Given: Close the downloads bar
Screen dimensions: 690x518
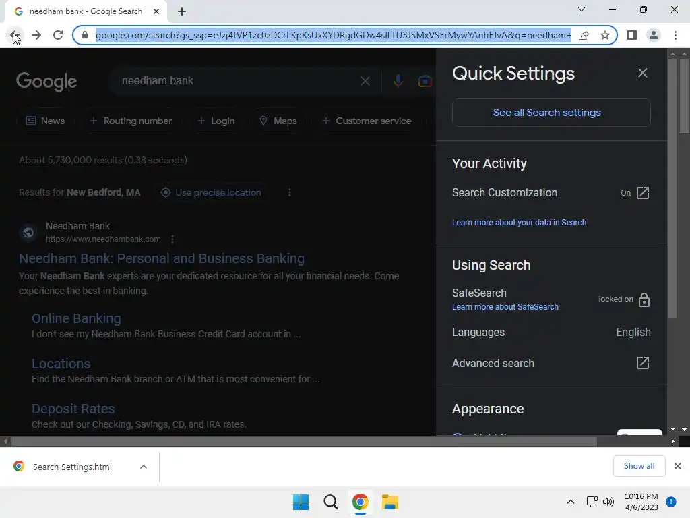Looking at the screenshot, I should pos(678,466).
